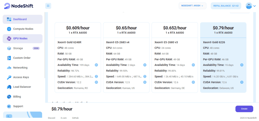Click the Xeon Gold 6248R processor name
This screenshot has width=259, height=121.
tap(69, 42)
